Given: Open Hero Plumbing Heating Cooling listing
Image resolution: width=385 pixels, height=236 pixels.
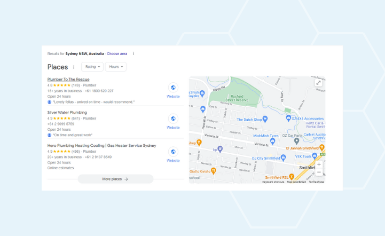Looking at the screenshot, I should tap(101, 146).
